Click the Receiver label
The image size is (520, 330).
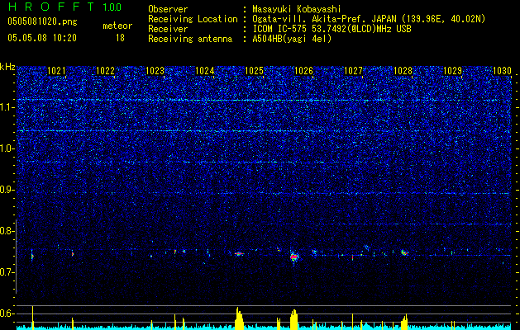click(x=168, y=29)
